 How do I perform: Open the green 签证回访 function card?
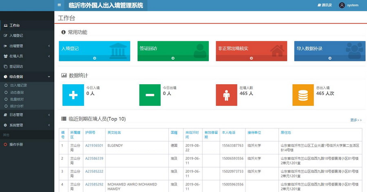(173, 51)
